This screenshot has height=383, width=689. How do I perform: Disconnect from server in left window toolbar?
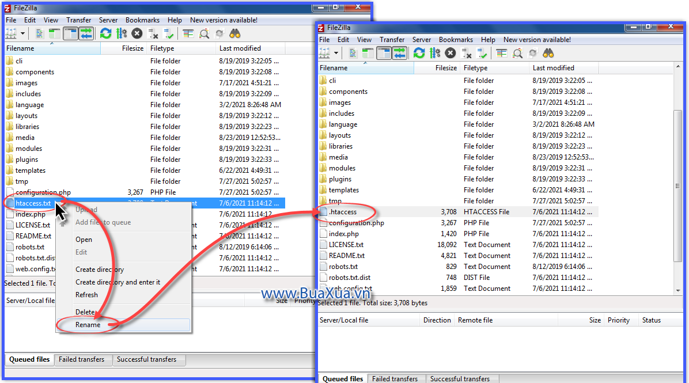[153, 33]
